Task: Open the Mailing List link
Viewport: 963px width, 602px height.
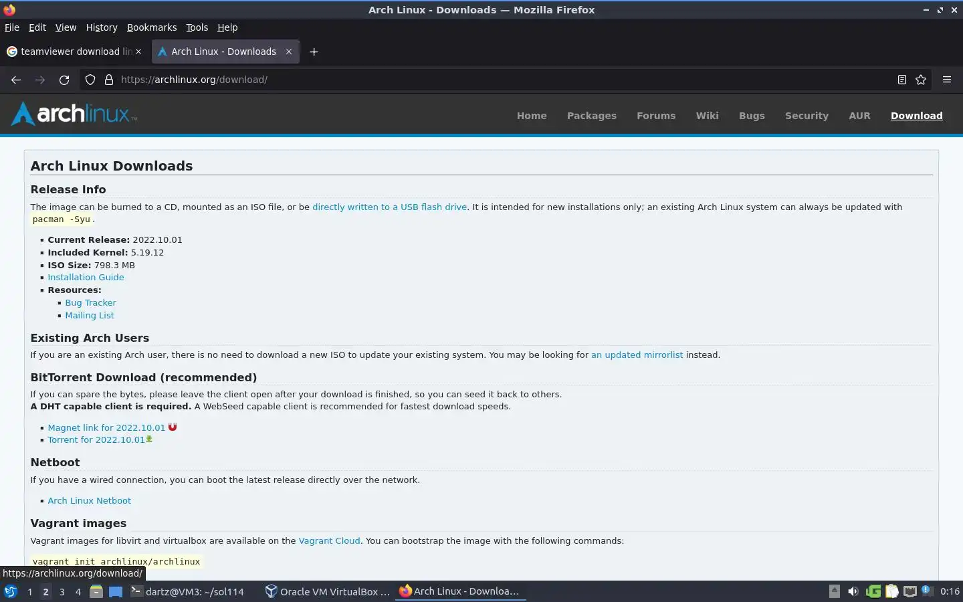Action: [90, 315]
